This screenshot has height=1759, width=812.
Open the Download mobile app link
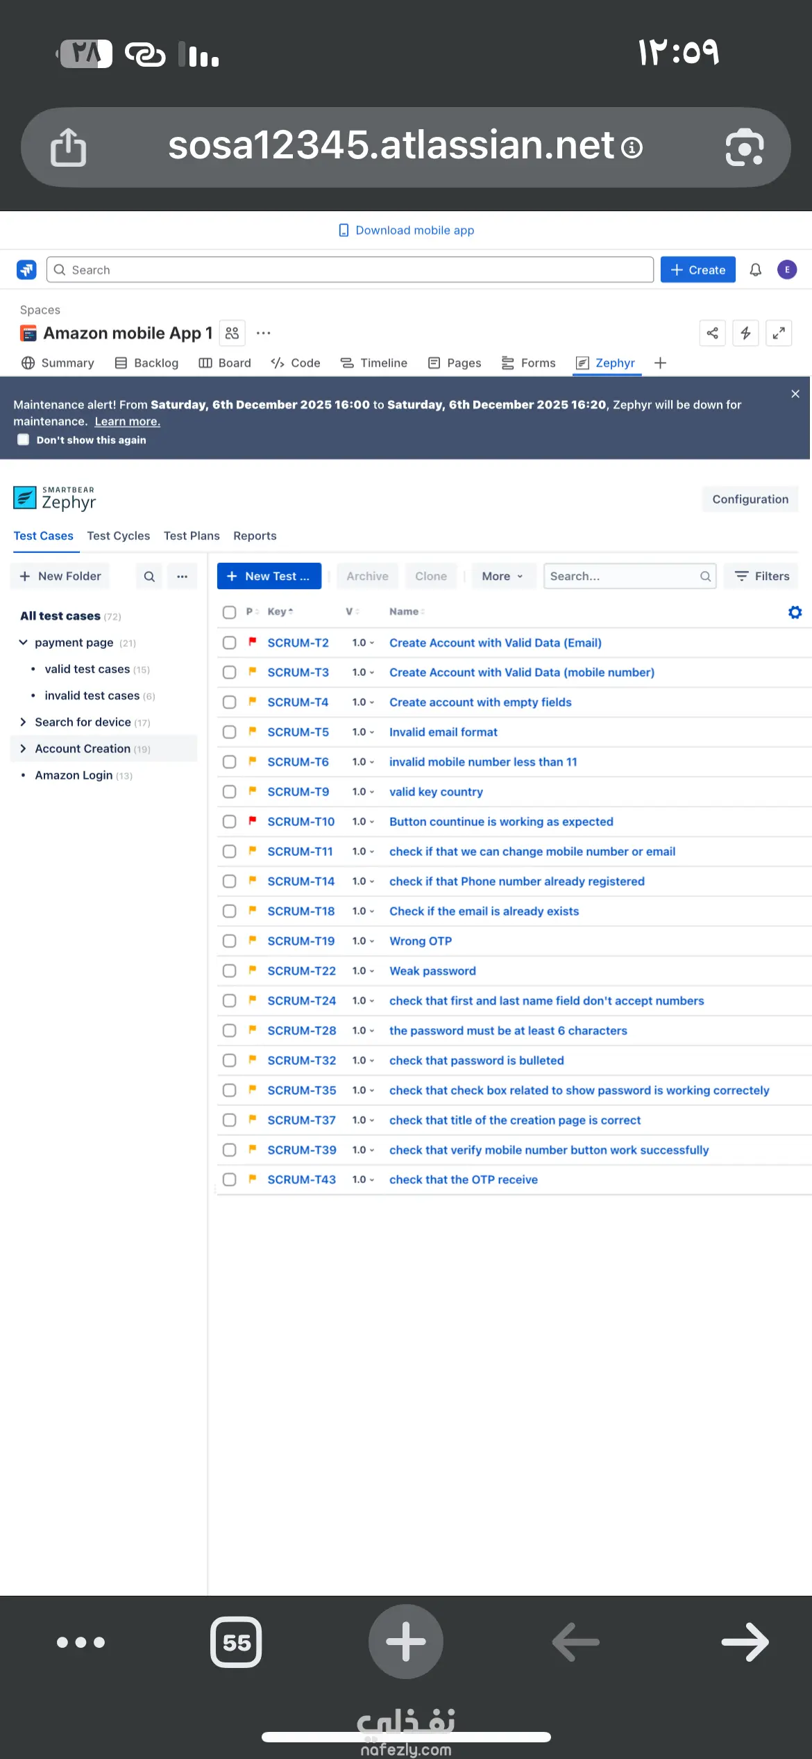[406, 230]
